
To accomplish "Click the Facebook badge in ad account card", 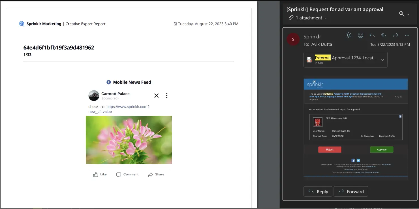I will click(400, 116).
